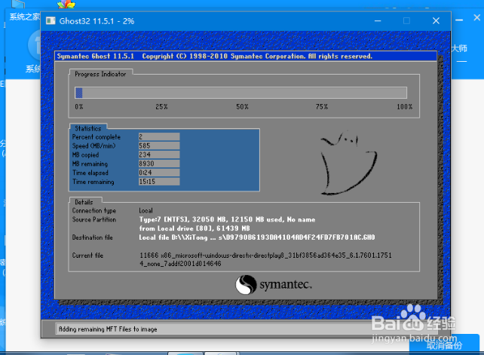Click the Current file name text
484x355 pixels.
(x=265, y=259)
